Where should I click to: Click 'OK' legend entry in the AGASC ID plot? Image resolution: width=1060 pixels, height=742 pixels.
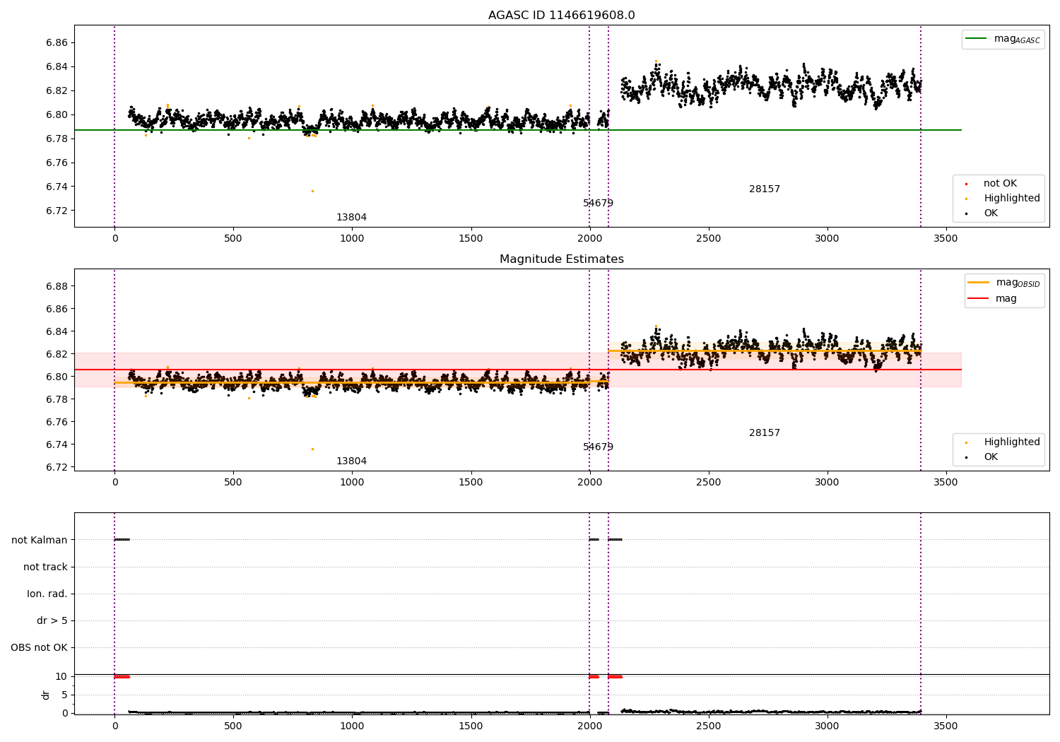tap(990, 213)
